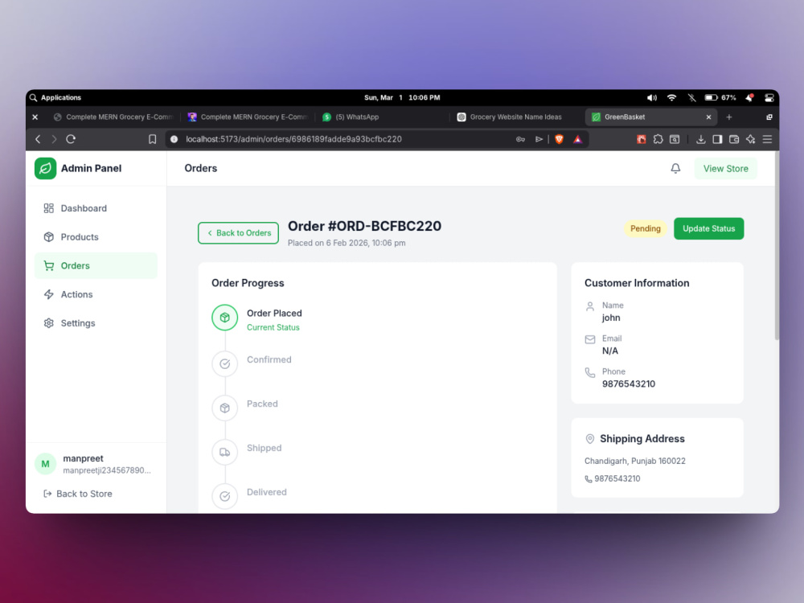Click the page vertical scrollbar
The height and width of the screenshot is (603, 804).
(777, 246)
